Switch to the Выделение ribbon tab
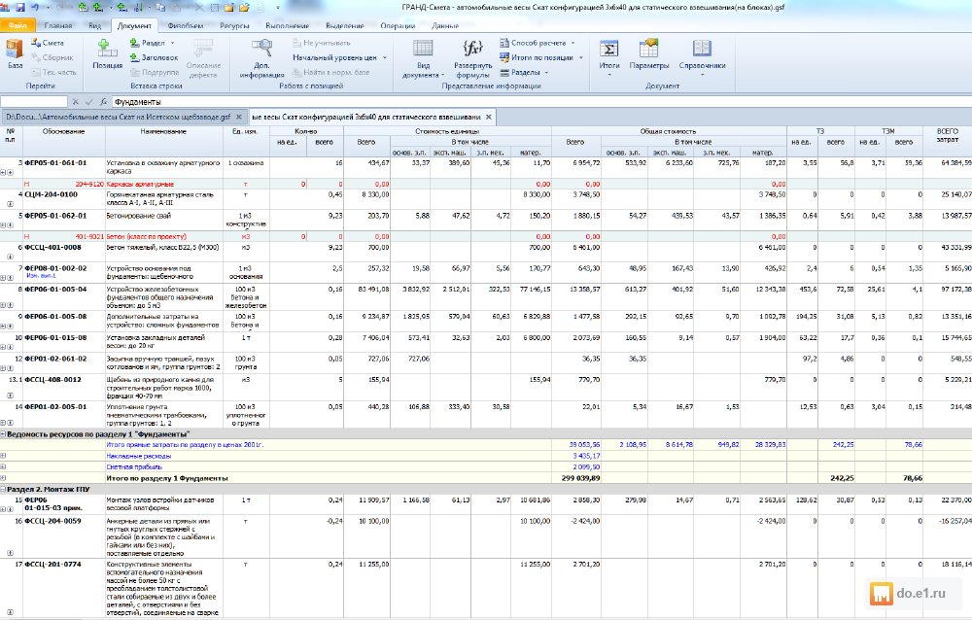The image size is (972, 620). (345, 25)
